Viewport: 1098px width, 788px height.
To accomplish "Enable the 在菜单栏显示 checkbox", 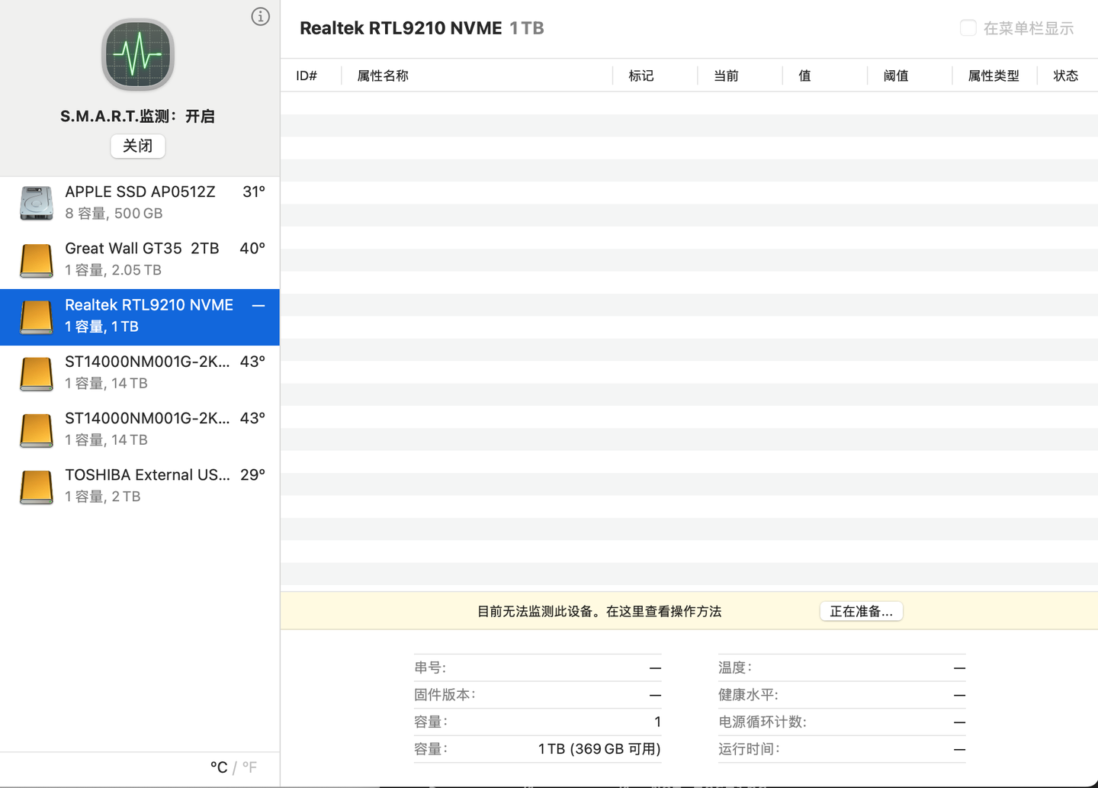I will click(968, 28).
